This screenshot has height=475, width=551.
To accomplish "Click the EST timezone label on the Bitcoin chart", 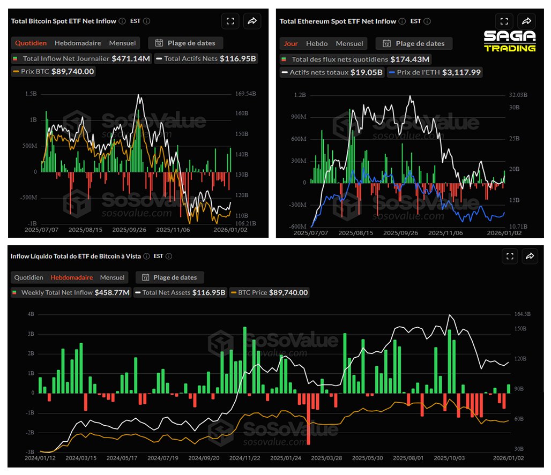I will 136,21.
